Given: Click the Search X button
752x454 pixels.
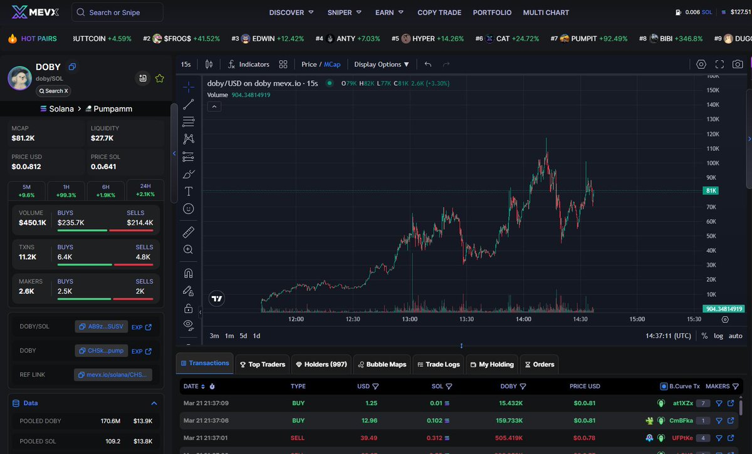Looking at the screenshot, I should pyautogui.click(x=53, y=91).
